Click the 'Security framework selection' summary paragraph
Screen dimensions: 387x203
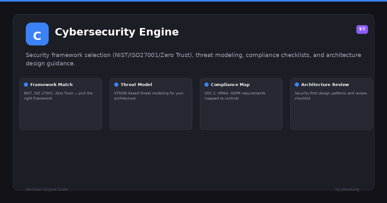(193, 59)
